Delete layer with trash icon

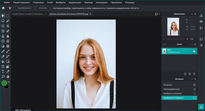(194, 74)
